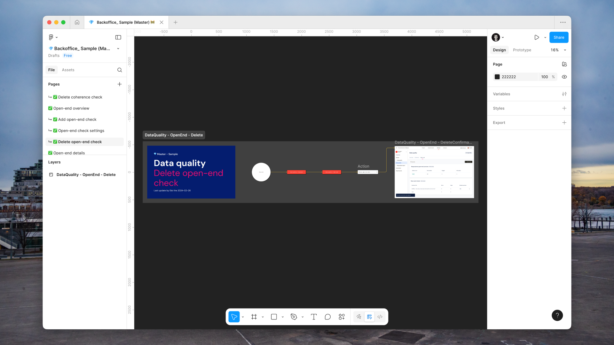This screenshot has height=345, width=614.
Task: Click the green checkbox on Open-end overview page
Action: tap(50, 108)
